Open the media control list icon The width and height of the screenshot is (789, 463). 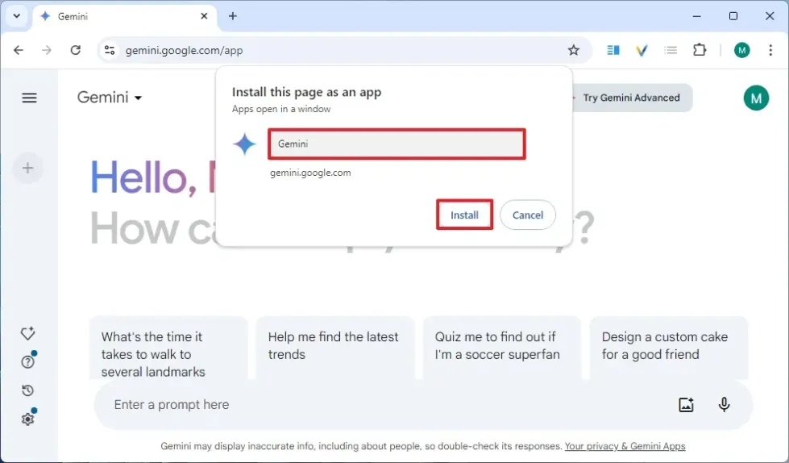click(x=671, y=50)
